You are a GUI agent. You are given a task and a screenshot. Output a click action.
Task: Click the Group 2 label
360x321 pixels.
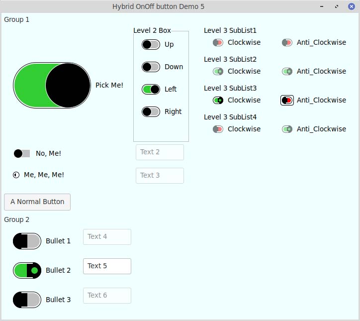click(x=16, y=219)
